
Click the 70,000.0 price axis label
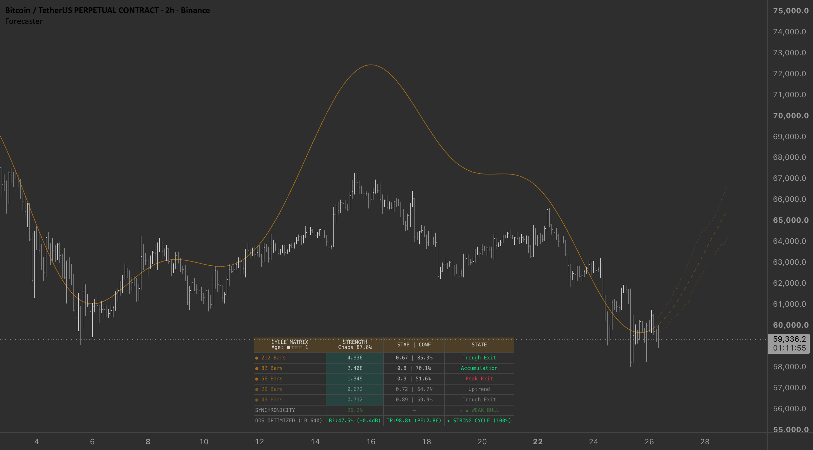(790, 116)
